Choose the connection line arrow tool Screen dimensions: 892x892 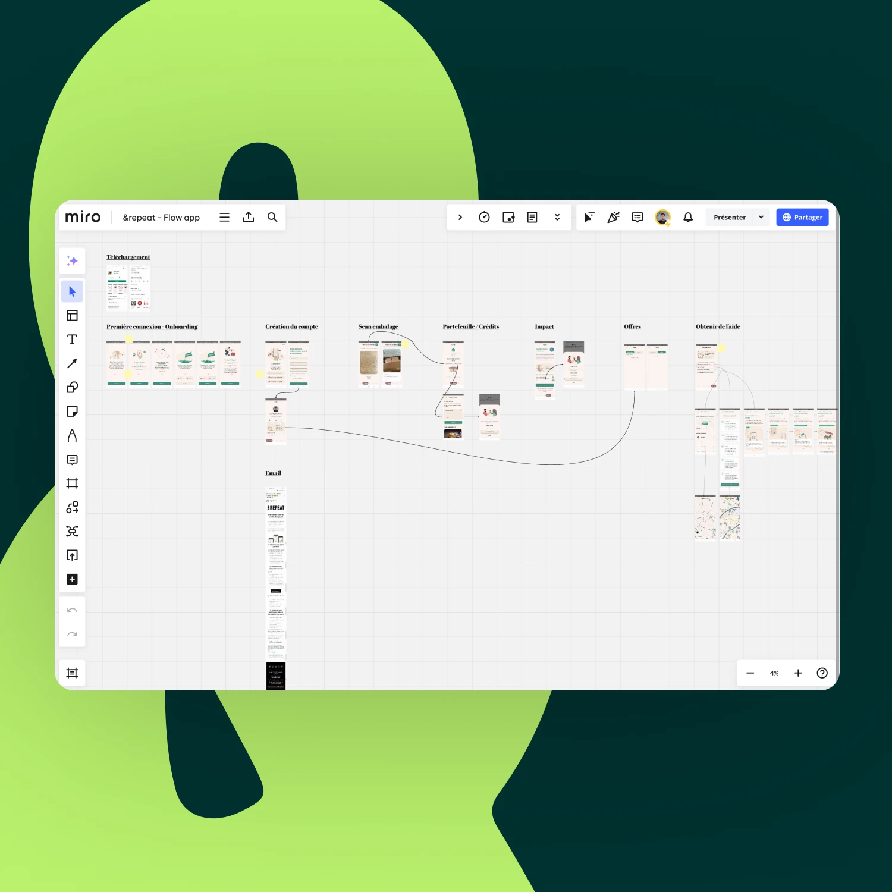coord(72,363)
